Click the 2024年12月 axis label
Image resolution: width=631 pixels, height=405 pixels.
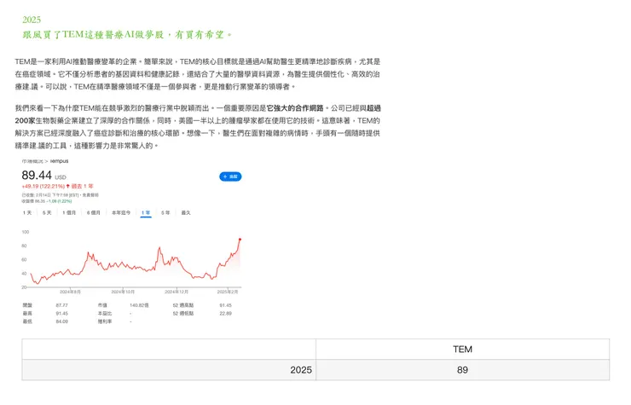(177, 292)
